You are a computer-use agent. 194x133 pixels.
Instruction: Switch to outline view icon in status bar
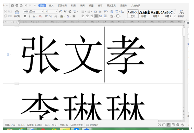(x=173, y=125)
